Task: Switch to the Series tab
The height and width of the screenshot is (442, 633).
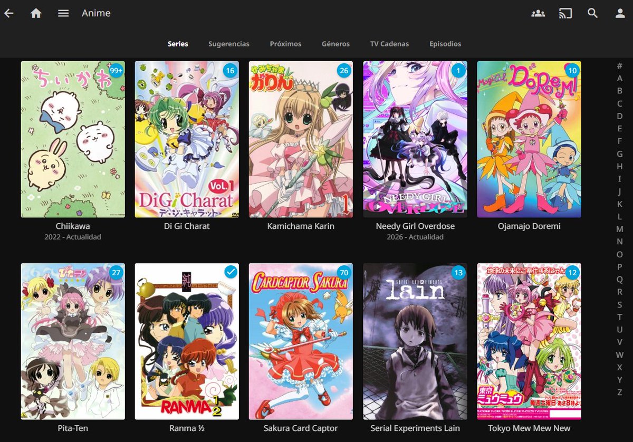Action: [x=178, y=44]
